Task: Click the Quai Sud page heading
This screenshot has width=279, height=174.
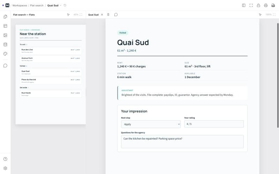Action: tap(133, 43)
